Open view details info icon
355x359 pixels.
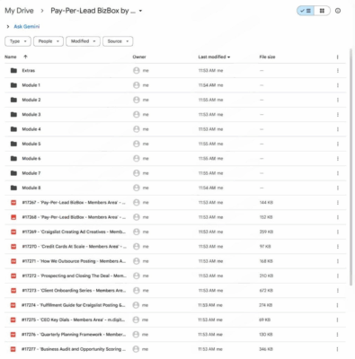pyautogui.click(x=338, y=11)
